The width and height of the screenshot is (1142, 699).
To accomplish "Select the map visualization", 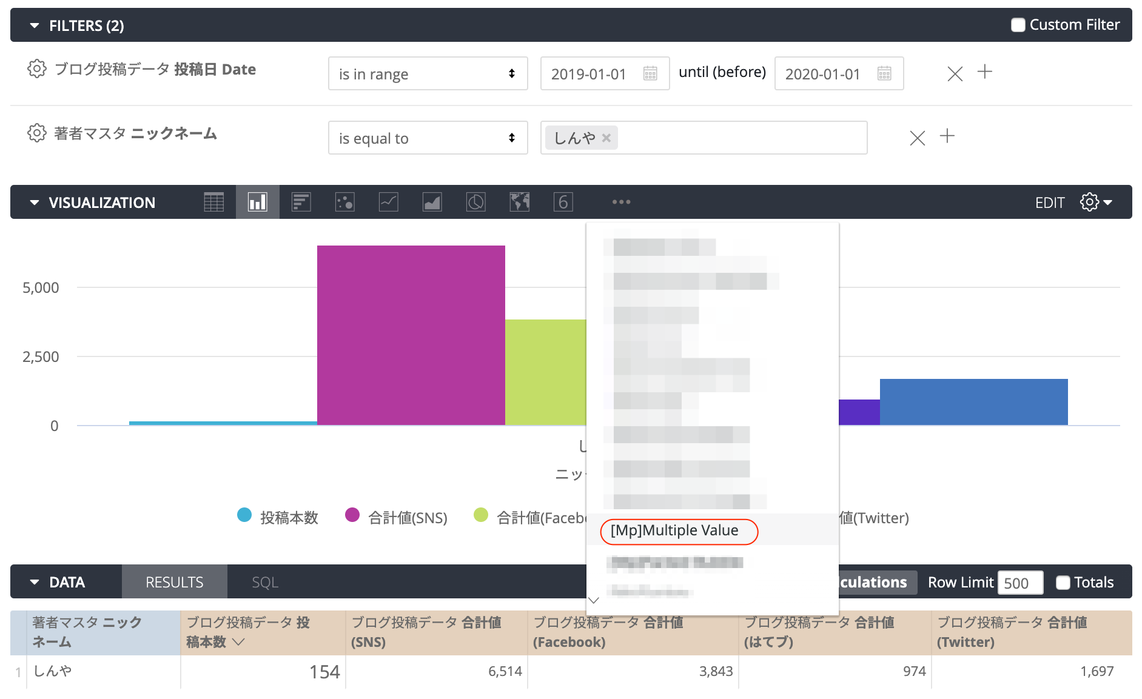I will (519, 202).
